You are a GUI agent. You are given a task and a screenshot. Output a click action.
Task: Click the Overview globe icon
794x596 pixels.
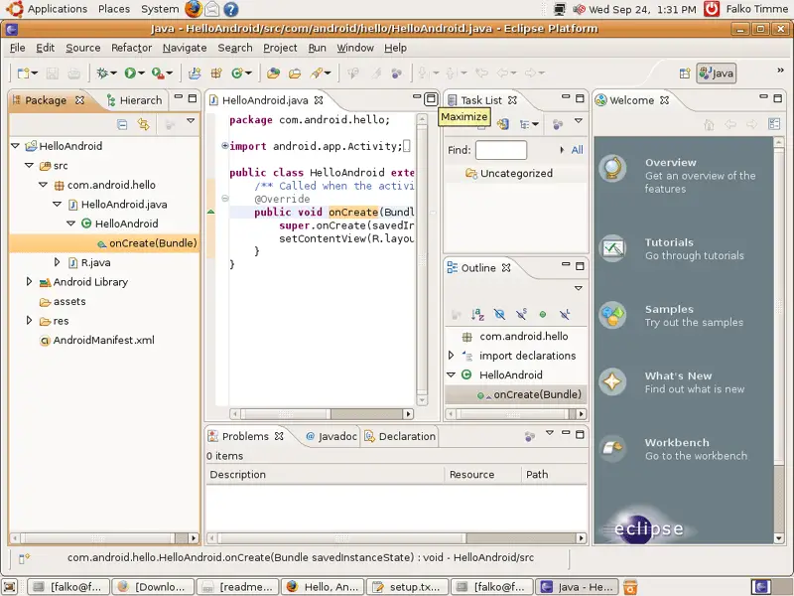(x=612, y=169)
